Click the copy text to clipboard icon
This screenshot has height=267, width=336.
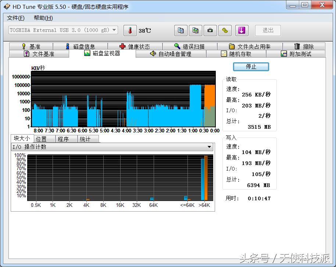pos(180,30)
